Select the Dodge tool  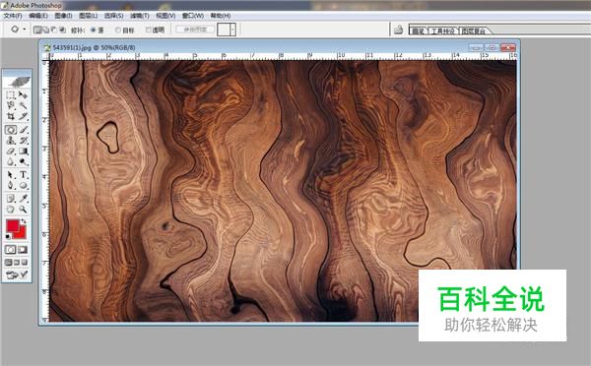pyautogui.click(x=23, y=162)
